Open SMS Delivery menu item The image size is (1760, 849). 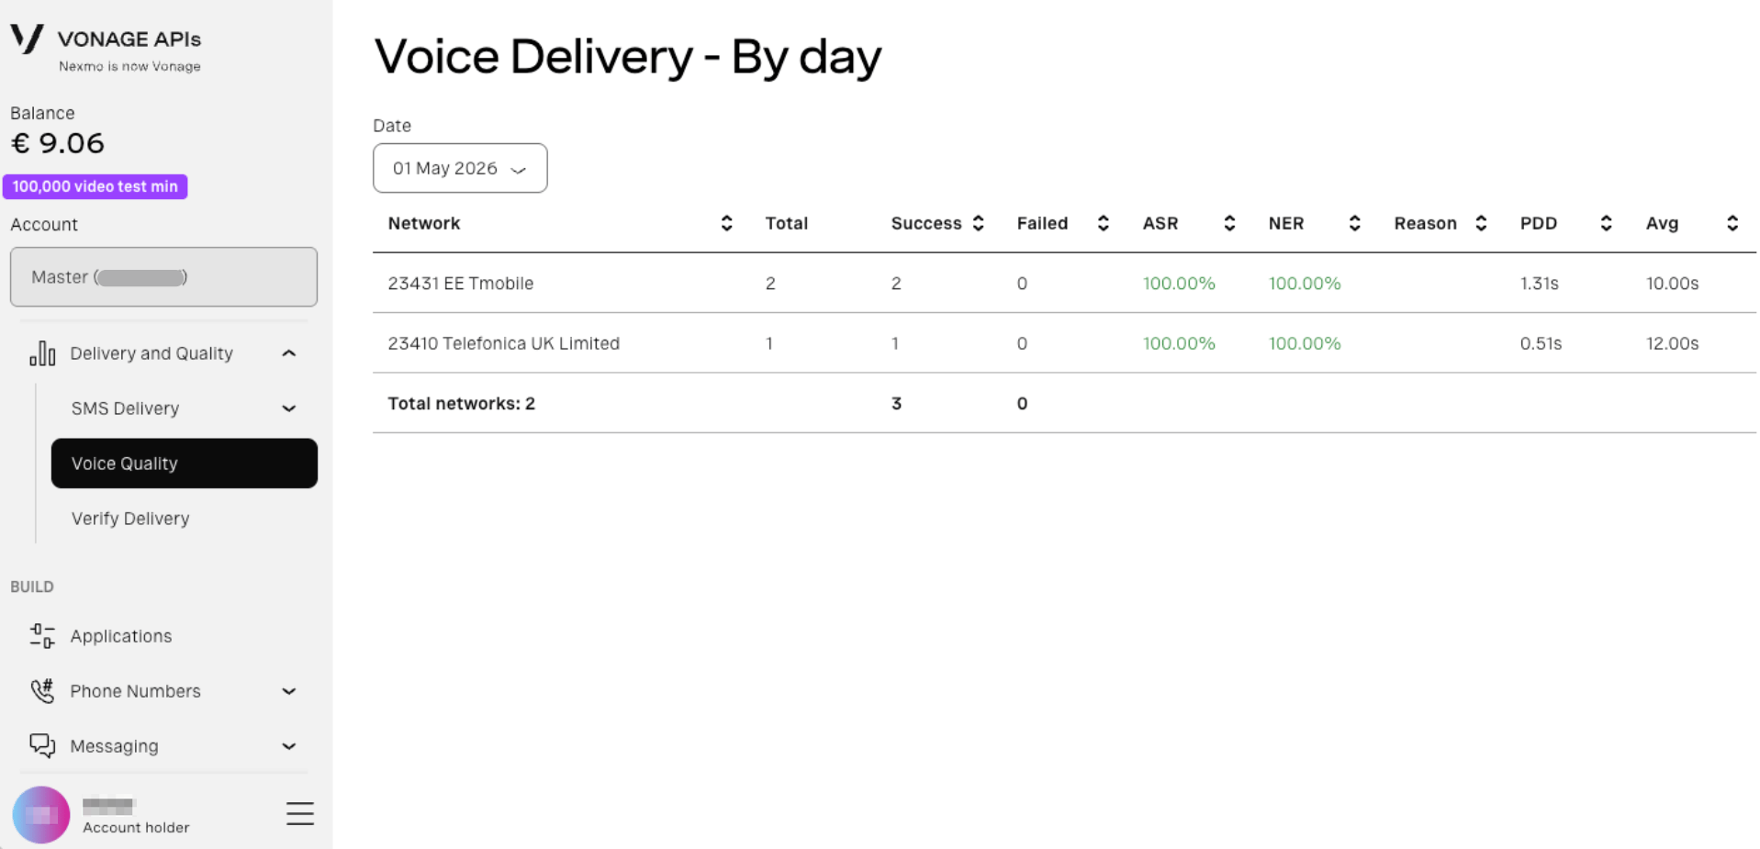click(125, 408)
